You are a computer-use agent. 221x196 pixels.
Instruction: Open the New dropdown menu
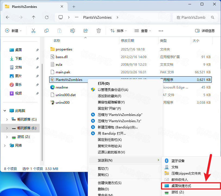point(13,31)
